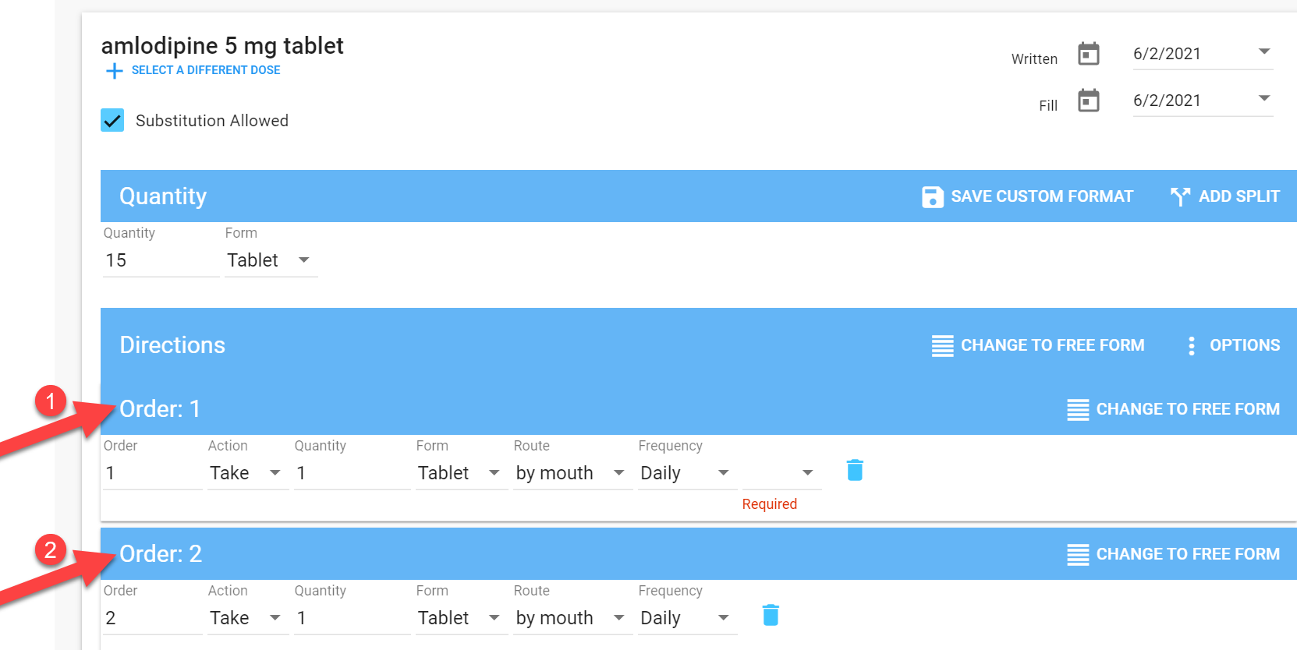Expand the Written date dropdown
1297x650 pixels.
tap(1264, 52)
